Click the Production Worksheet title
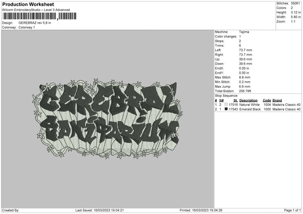 tap(28, 4)
